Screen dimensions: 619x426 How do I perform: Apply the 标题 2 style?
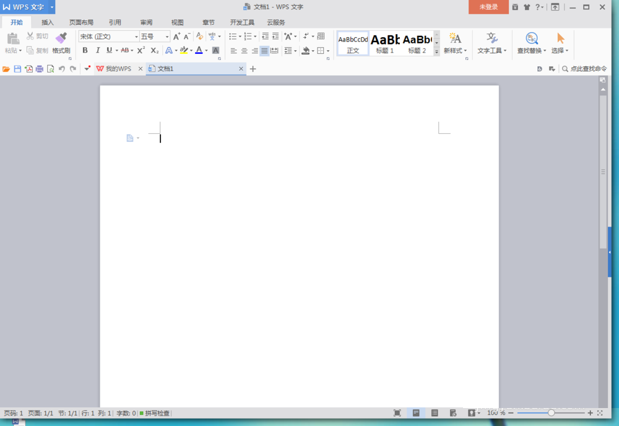(x=417, y=43)
